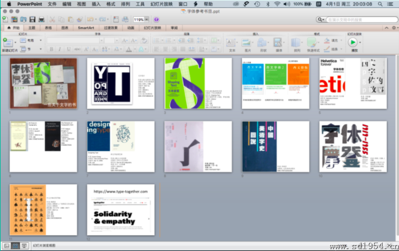
Task: Open the 插入 menu in the menu bar
Action: pyautogui.click(x=97, y=3)
